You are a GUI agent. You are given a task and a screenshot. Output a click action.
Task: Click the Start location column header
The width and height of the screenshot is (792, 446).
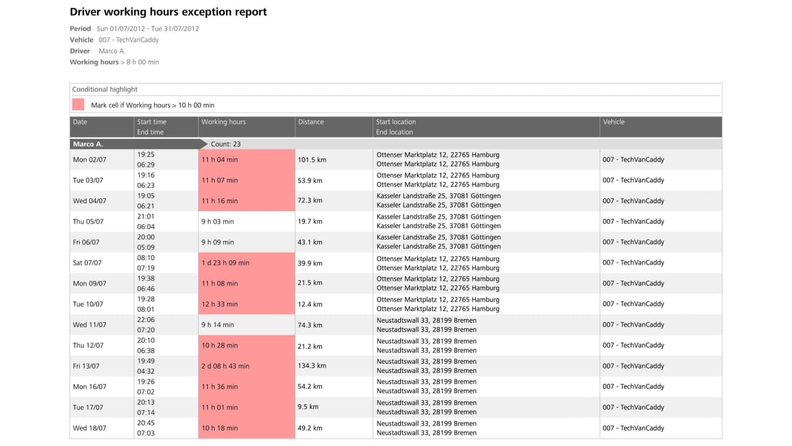(396, 122)
